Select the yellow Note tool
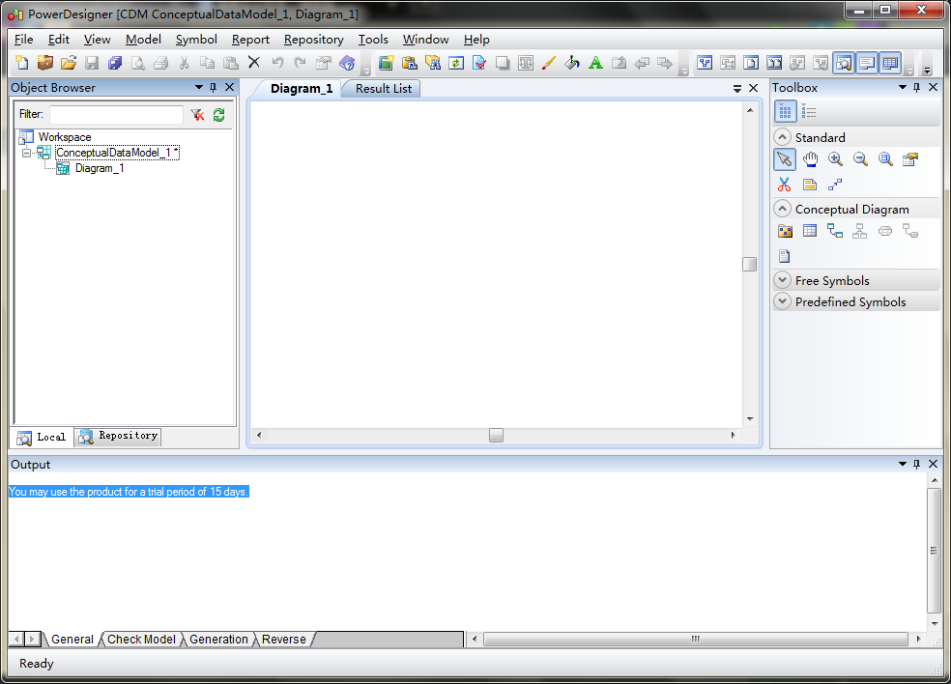951x684 pixels. [x=810, y=185]
